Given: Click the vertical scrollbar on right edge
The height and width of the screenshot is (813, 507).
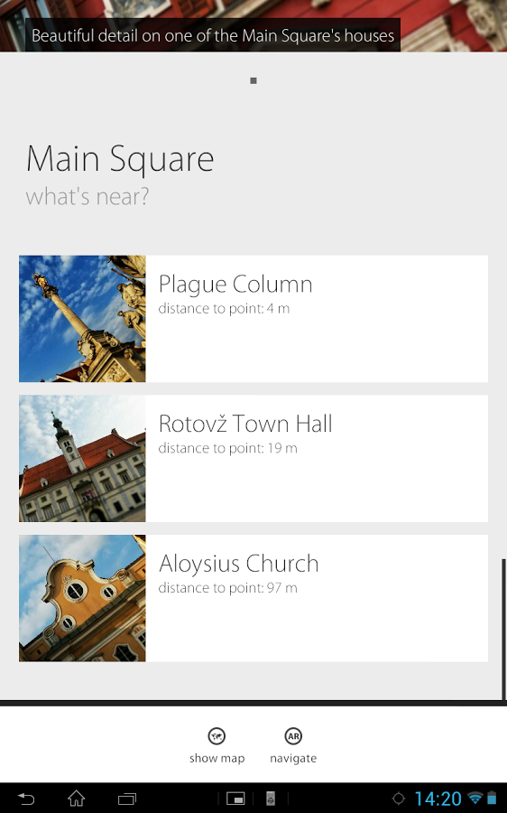Looking at the screenshot, I should (x=504, y=629).
